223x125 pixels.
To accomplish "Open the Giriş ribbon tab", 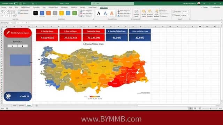I will (x=10, y=7).
